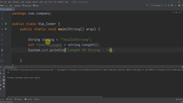Open the Build menu
Image resolution: width=183 pixels, height=103 pixels.
coord(41,2)
